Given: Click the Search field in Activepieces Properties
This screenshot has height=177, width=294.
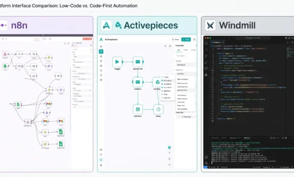Looking at the screenshot, I should pyautogui.click(x=186, y=56).
